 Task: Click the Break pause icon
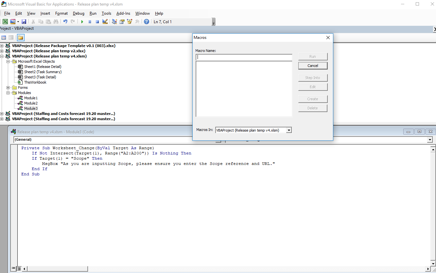click(90, 22)
